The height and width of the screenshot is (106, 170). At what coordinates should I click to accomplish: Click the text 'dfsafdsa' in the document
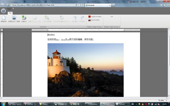click(51, 35)
